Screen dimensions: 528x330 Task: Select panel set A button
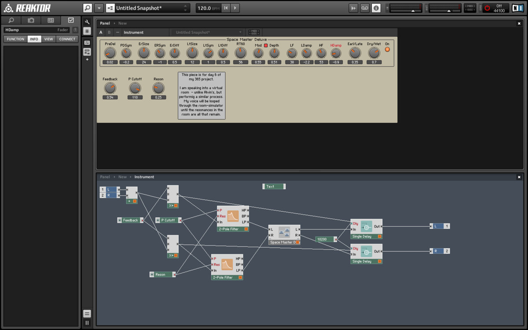[101, 32]
